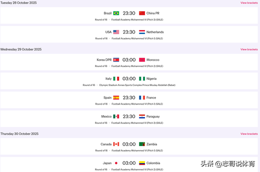The image size is (260, 172).
Task: Select the Spain vs France 23:30 match time
Action: pyautogui.click(x=129, y=98)
